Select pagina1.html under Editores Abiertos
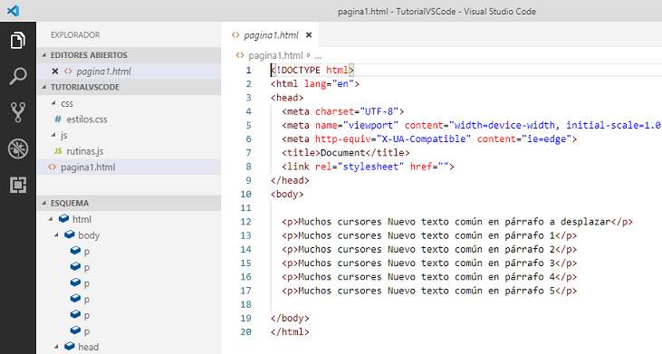 [129, 72]
